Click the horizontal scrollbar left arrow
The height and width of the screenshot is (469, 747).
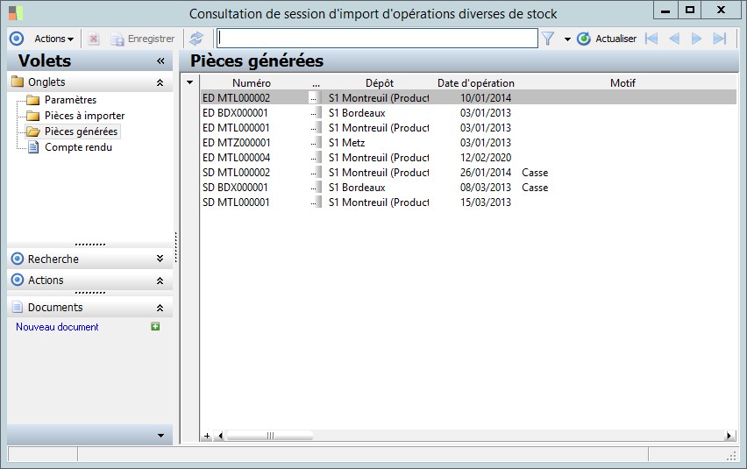pos(220,435)
